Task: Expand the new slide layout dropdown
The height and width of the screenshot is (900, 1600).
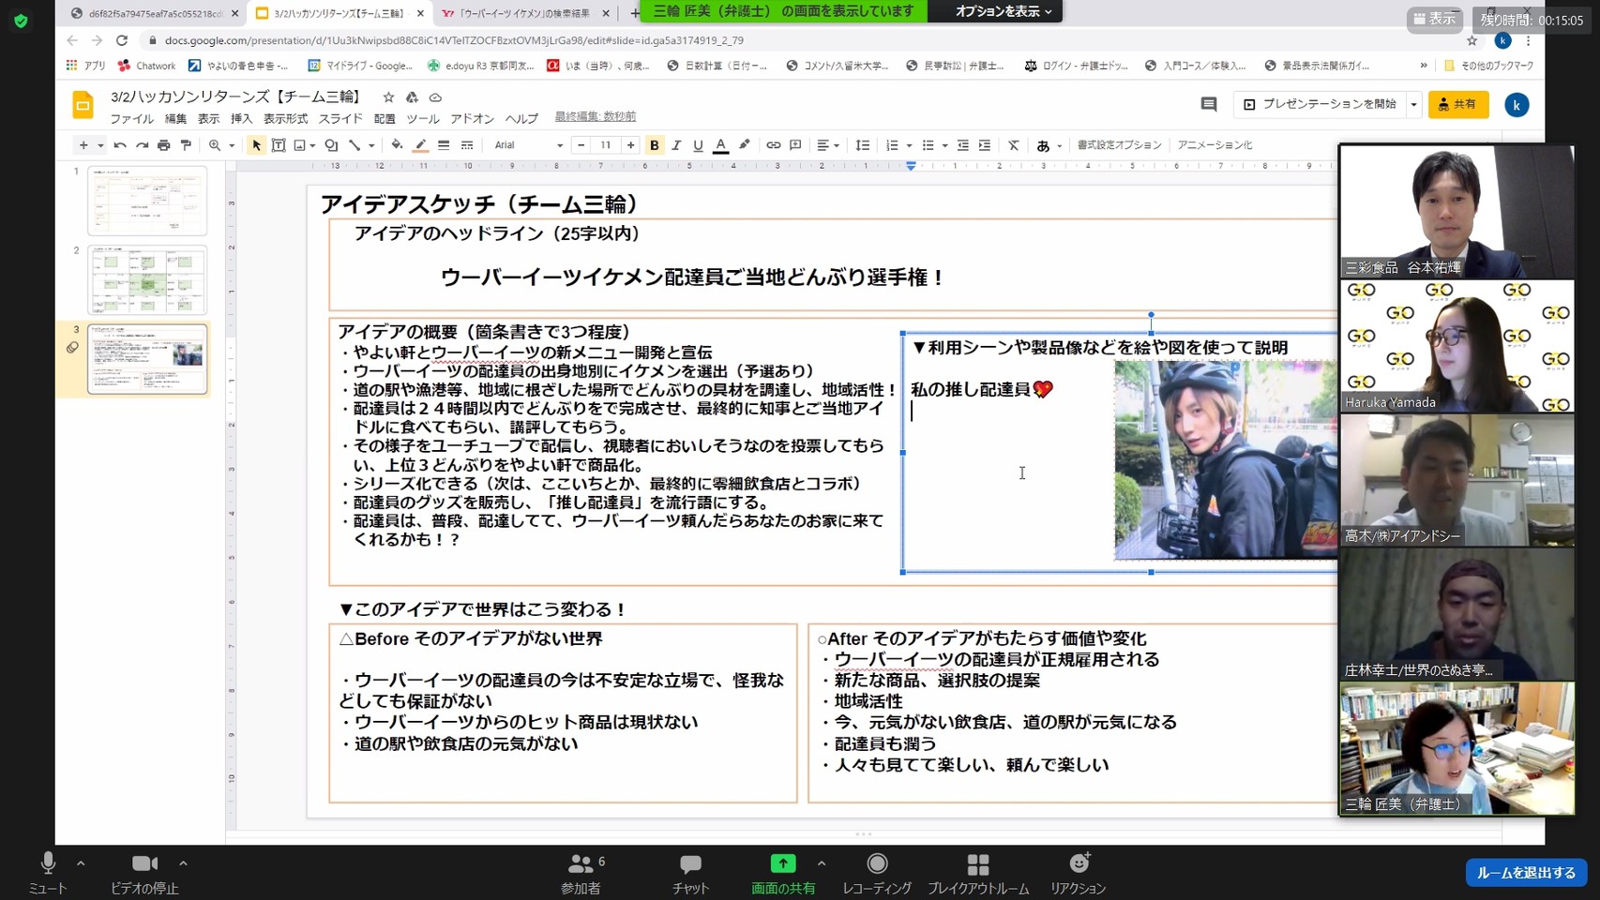Action: click(x=100, y=145)
